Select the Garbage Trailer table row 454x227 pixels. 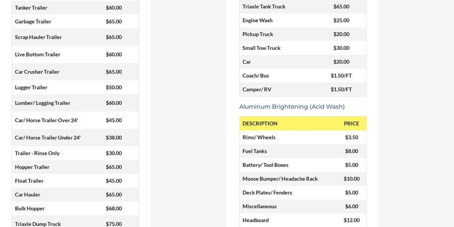(33, 22)
